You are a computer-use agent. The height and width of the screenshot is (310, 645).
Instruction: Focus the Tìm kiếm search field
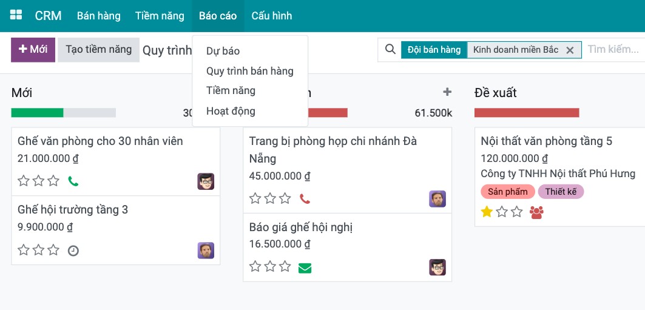pyautogui.click(x=613, y=50)
